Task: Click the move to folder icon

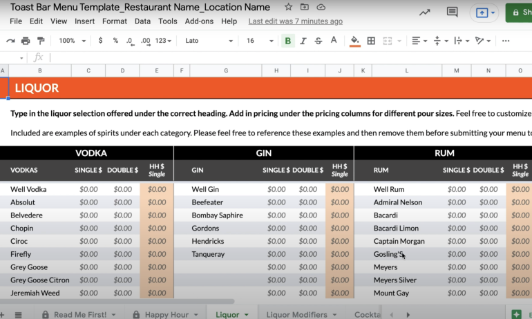Action: (x=305, y=7)
